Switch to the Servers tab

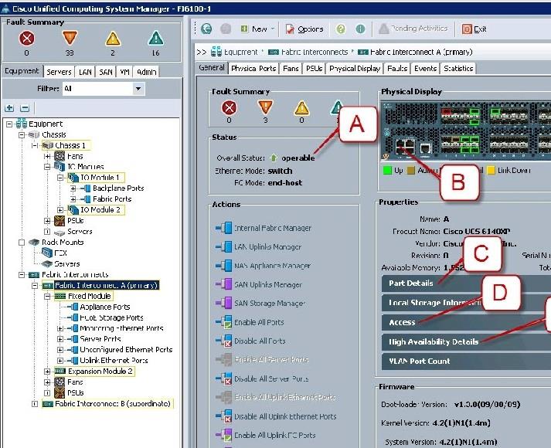point(60,72)
